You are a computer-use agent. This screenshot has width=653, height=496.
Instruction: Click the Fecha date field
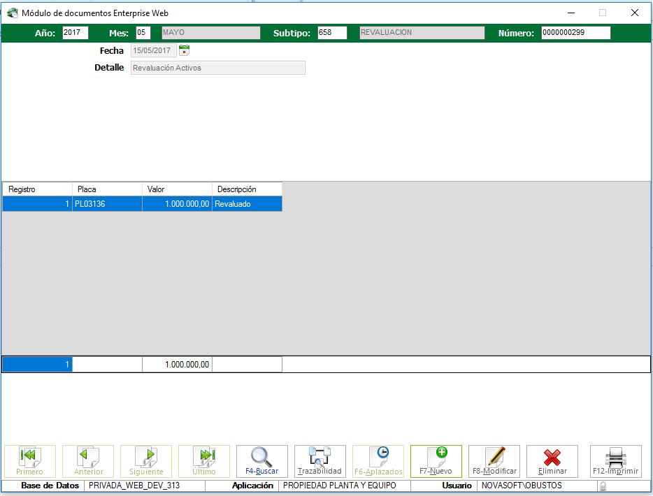pyautogui.click(x=154, y=50)
